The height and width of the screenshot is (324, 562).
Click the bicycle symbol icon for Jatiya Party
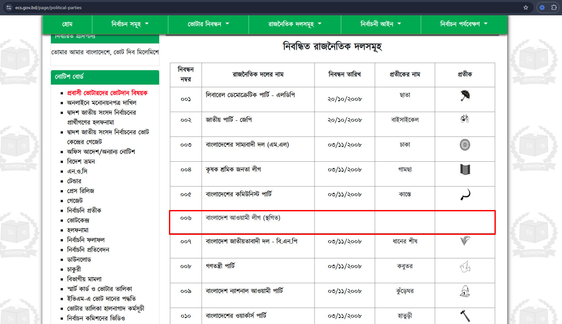465,119
